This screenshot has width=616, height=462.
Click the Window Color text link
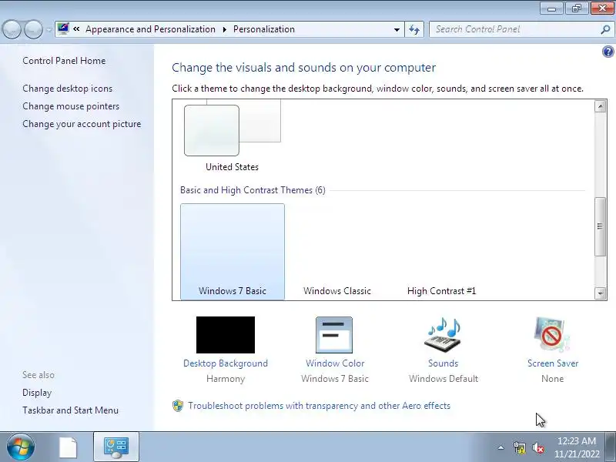pyautogui.click(x=335, y=363)
